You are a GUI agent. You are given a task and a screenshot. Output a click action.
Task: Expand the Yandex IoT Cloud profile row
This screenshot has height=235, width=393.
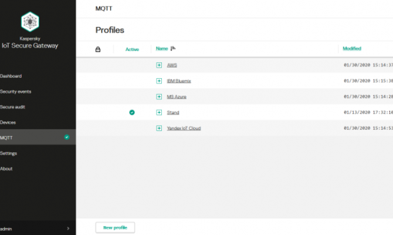pos(159,128)
